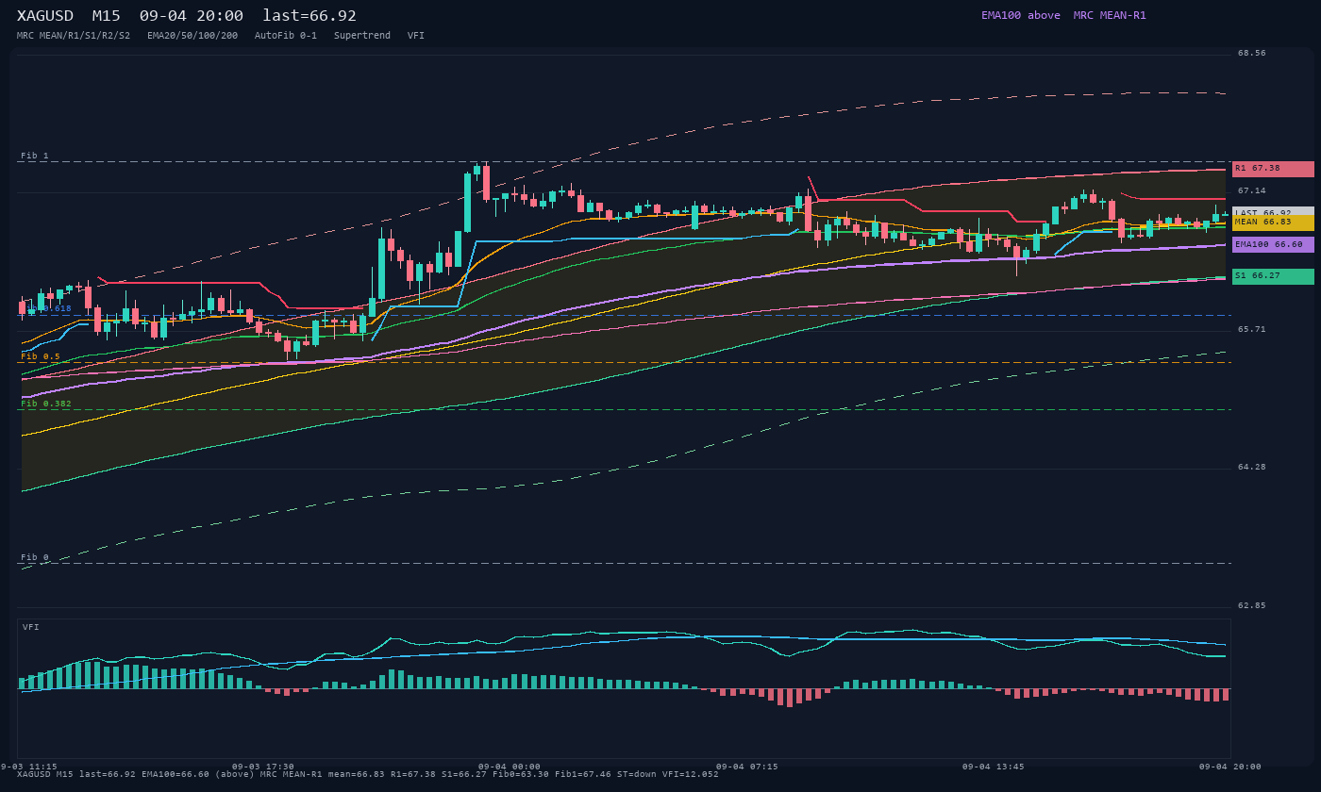This screenshot has height=792, width=1321.
Task: Select the 09-04 13:45 time axis label
Action: point(994,767)
